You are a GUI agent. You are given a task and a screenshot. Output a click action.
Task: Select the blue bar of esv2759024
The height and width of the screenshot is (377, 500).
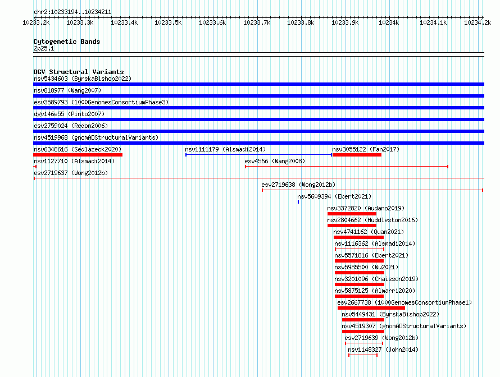pyautogui.click(x=258, y=131)
